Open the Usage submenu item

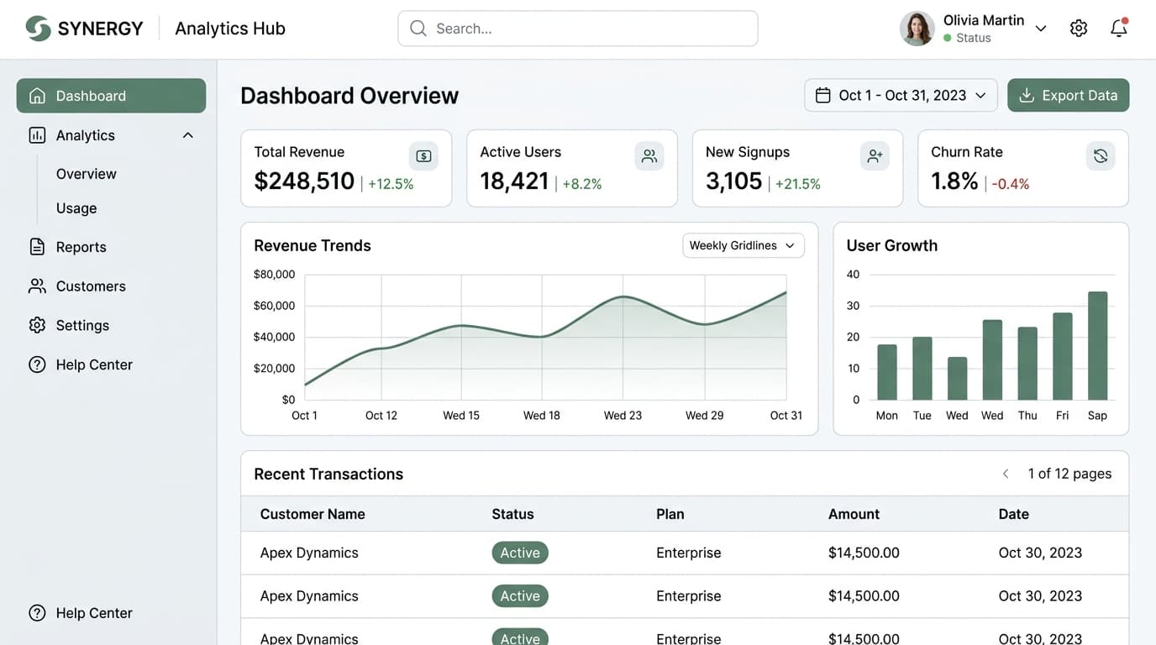click(76, 208)
